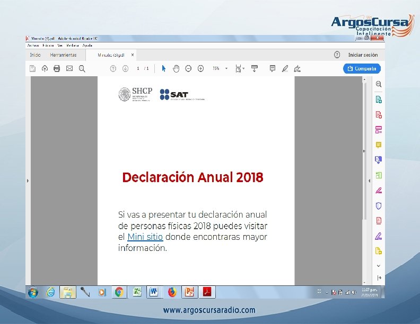Activate the Hand pan tool
Image resolution: width=420 pixels, height=324 pixels.
coord(176,69)
